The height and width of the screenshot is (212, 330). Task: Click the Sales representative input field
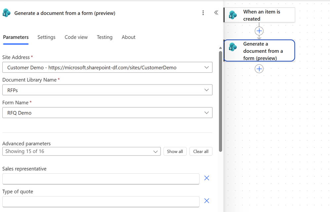pos(101,179)
